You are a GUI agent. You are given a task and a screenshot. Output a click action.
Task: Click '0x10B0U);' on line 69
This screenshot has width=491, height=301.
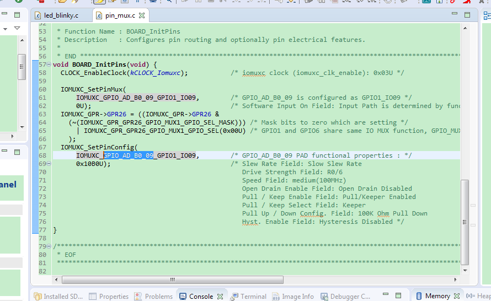click(93, 164)
